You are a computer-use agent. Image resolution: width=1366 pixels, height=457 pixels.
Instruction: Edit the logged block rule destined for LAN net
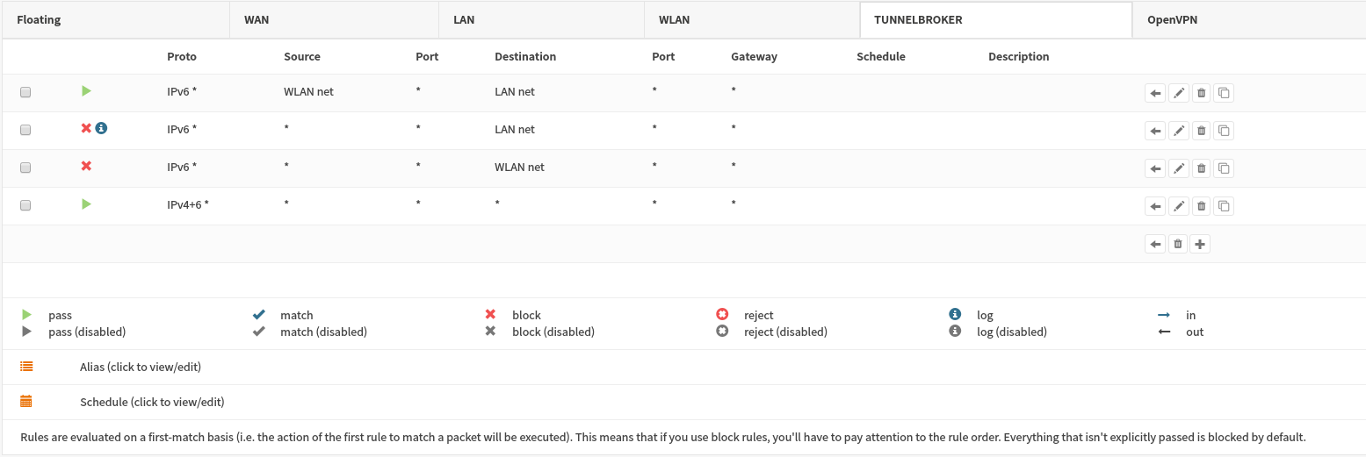coord(1179,131)
